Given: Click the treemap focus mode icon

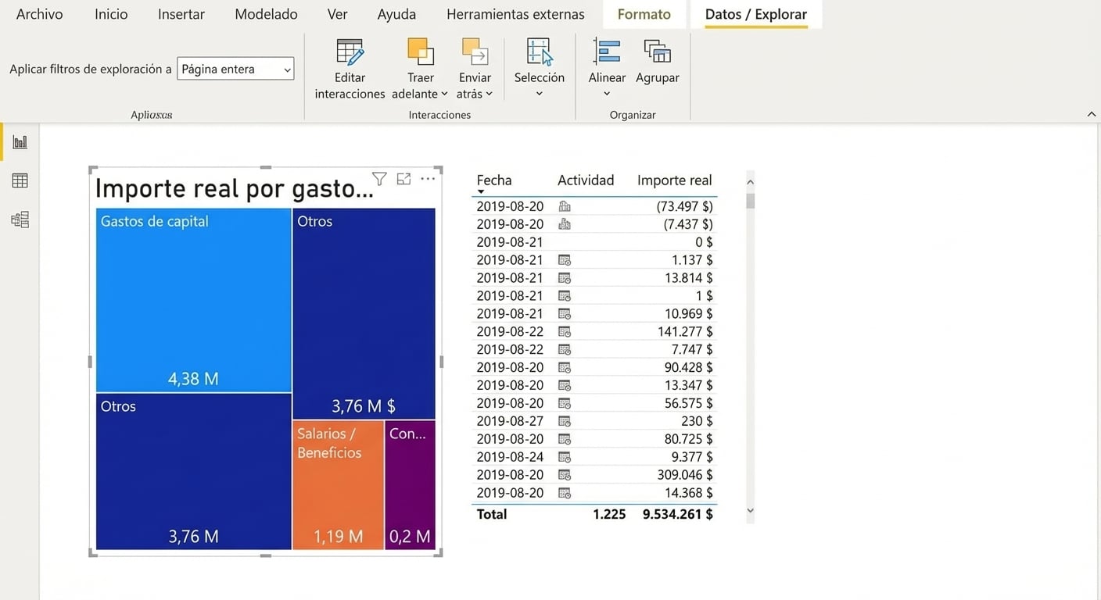Looking at the screenshot, I should [403, 179].
